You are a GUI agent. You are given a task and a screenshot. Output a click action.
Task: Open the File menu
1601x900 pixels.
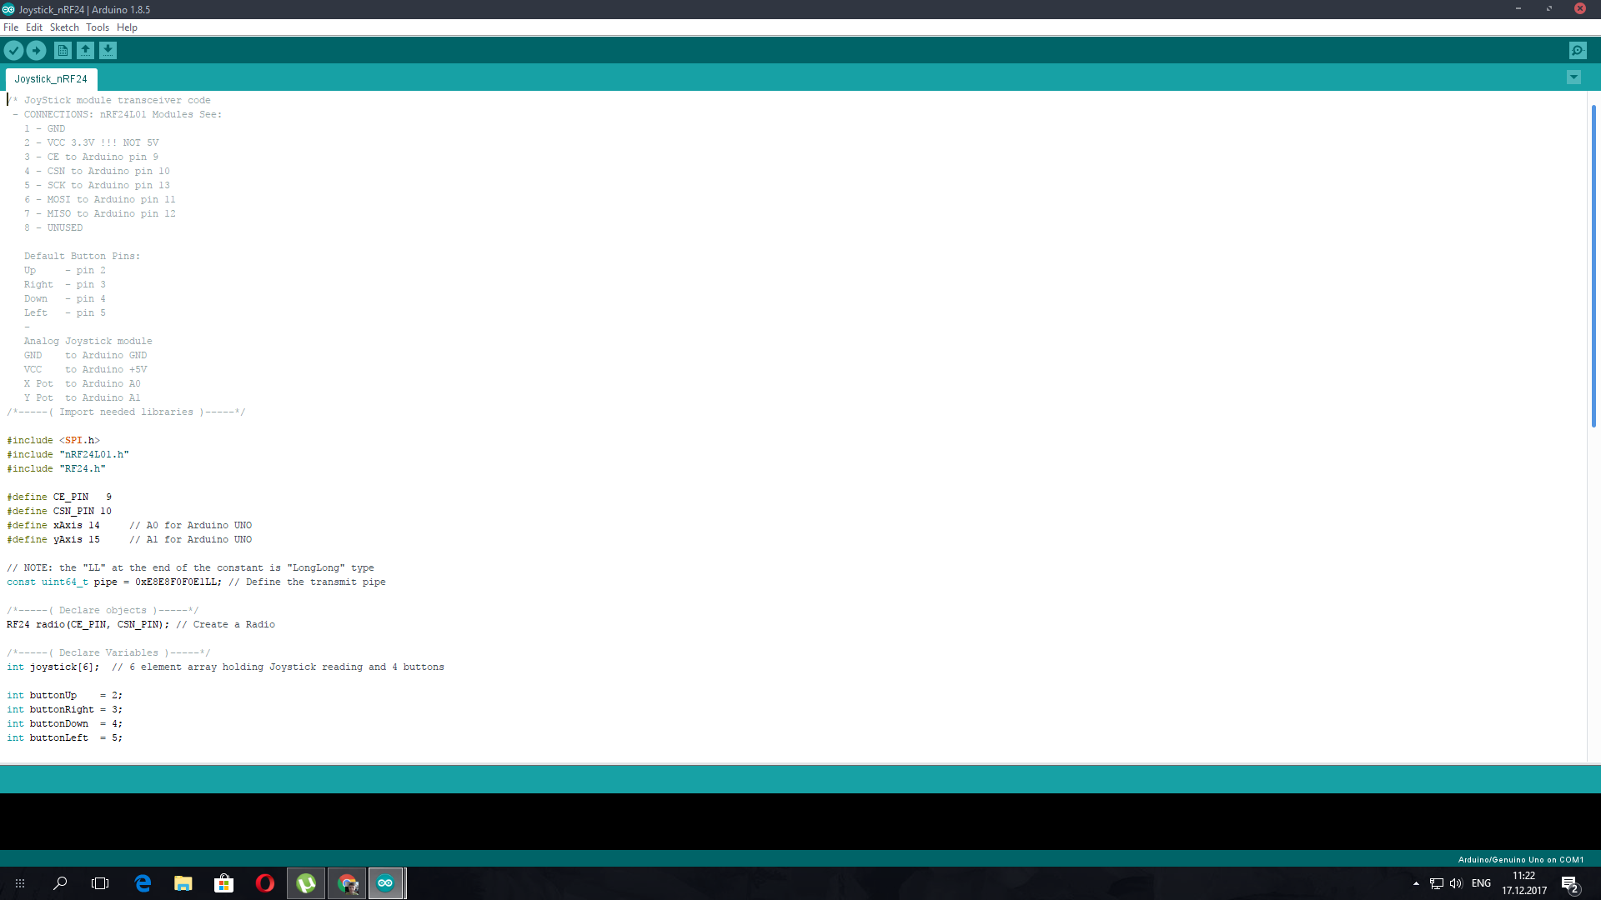coord(11,27)
